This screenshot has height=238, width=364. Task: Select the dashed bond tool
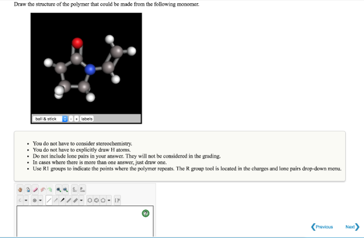pos(56,200)
